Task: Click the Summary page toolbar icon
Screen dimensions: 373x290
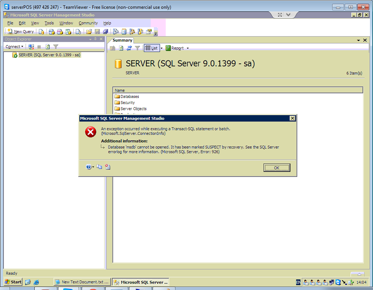Action: tap(124, 31)
